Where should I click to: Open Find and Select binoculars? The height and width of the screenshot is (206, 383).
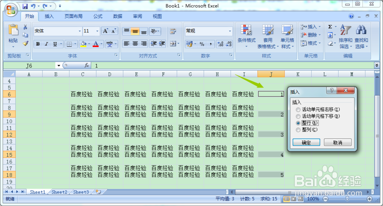(361, 36)
